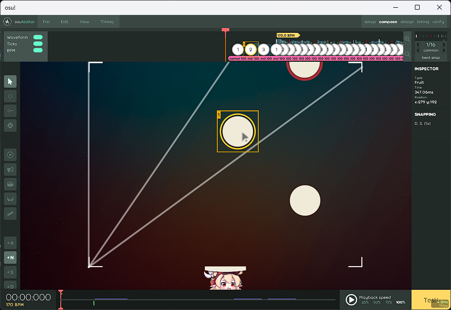Click the unselected fruit in lower playfield
The width and height of the screenshot is (451, 310).
point(305,201)
